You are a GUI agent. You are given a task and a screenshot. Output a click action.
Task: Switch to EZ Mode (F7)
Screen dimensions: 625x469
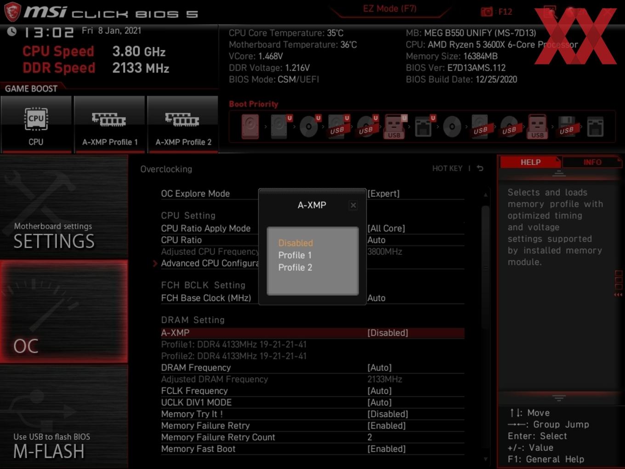click(390, 9)
